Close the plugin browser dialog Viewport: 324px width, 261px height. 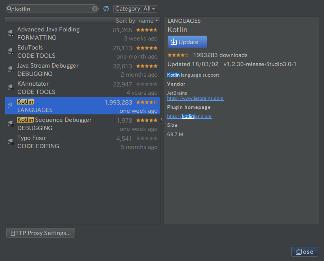(x=305, y=252)
